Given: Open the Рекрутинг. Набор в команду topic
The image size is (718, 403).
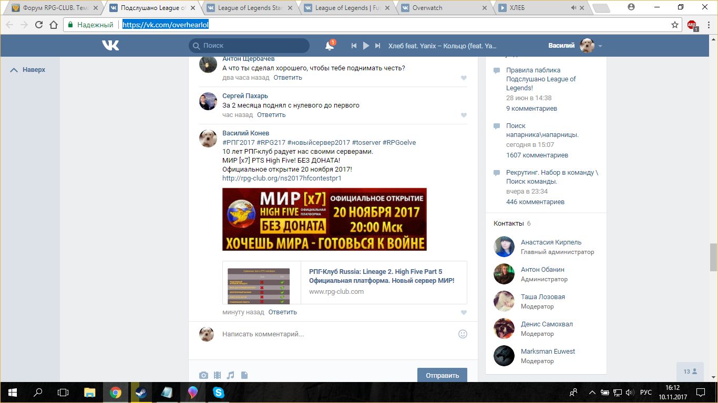Looking at the screenshot, I should 552,177.
